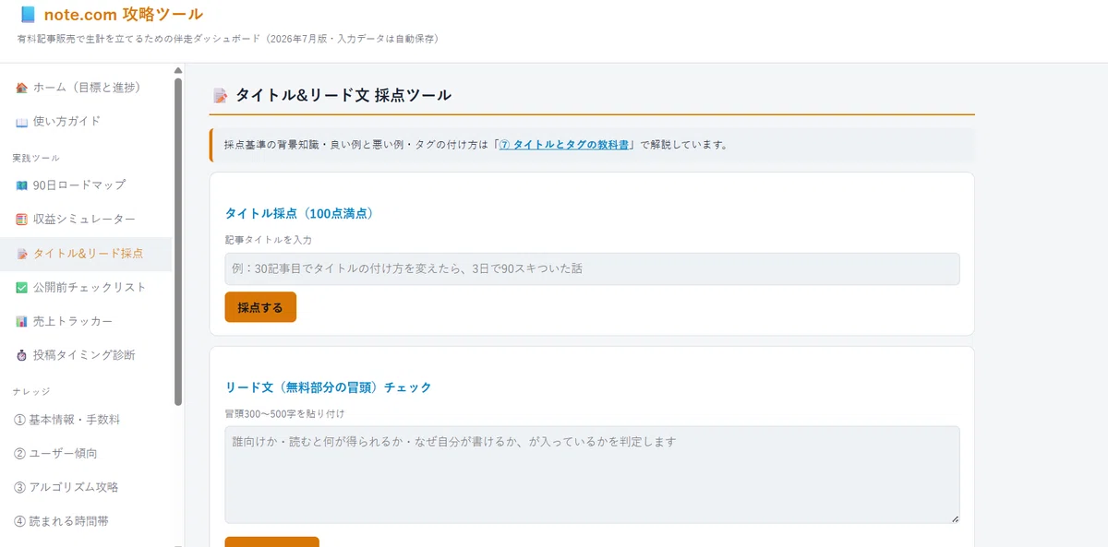Viewport: 1108px width, 547px height.
Task: Click the map icon beside 90日ロードマップ
Action: pos(21,185)
